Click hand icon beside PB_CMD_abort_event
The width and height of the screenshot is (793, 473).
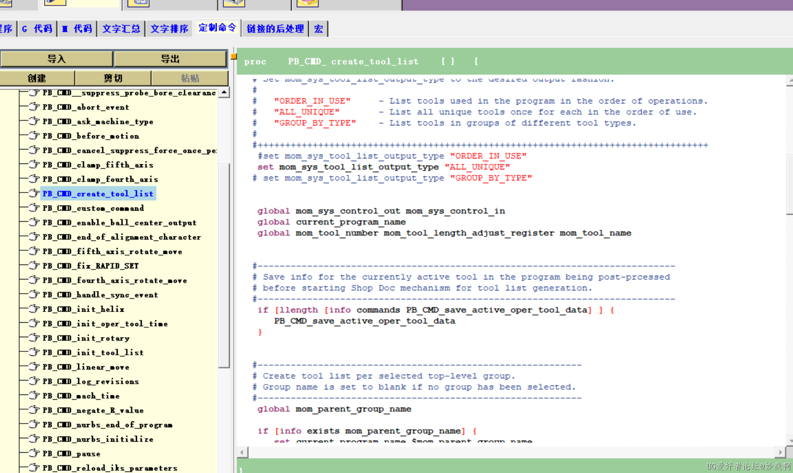(34, 107)
